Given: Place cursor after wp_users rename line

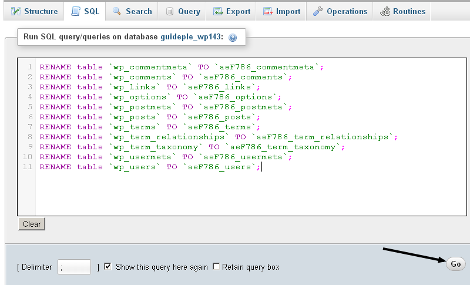Looking at the screenshot, I should tap(261, 167).
